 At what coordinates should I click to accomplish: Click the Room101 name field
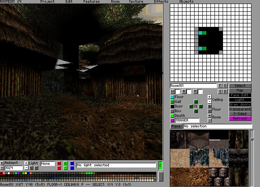tap(193, 86)
